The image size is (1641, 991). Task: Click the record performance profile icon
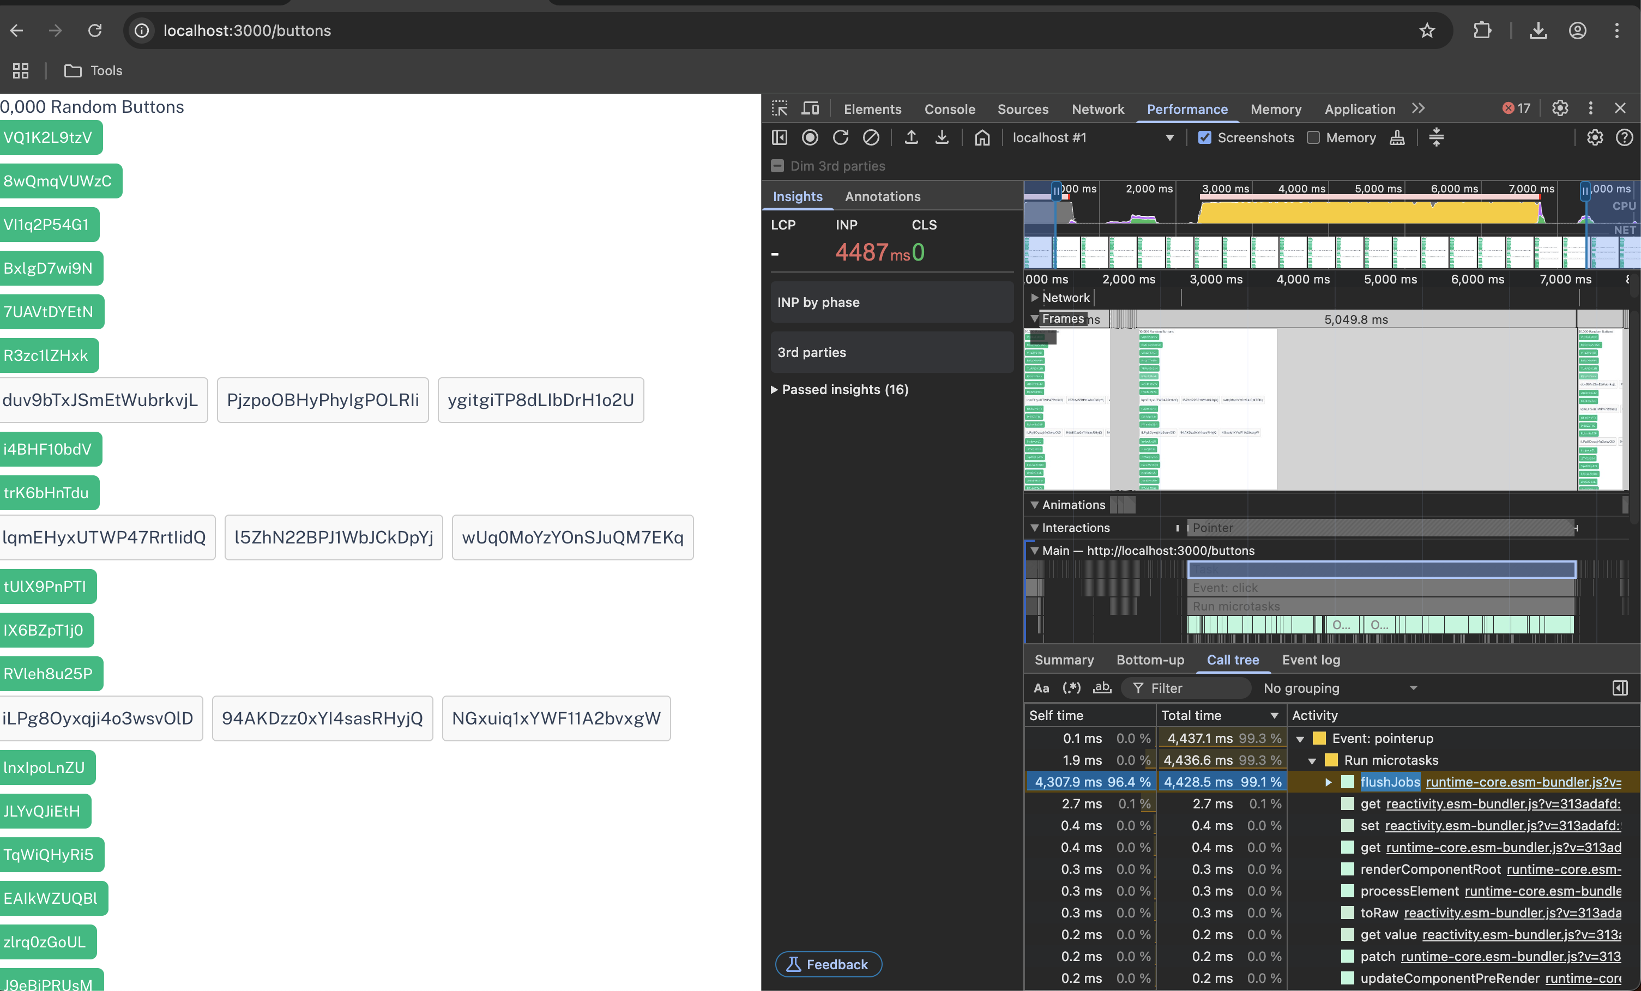point(809,138)
